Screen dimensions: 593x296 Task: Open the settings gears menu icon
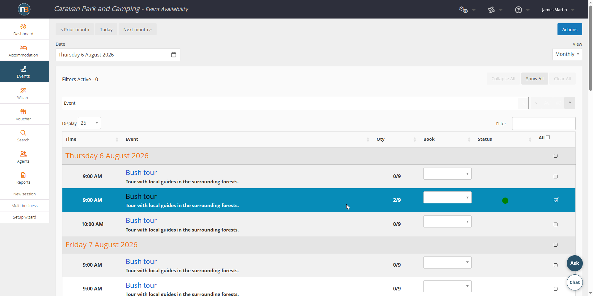(463, 10)
